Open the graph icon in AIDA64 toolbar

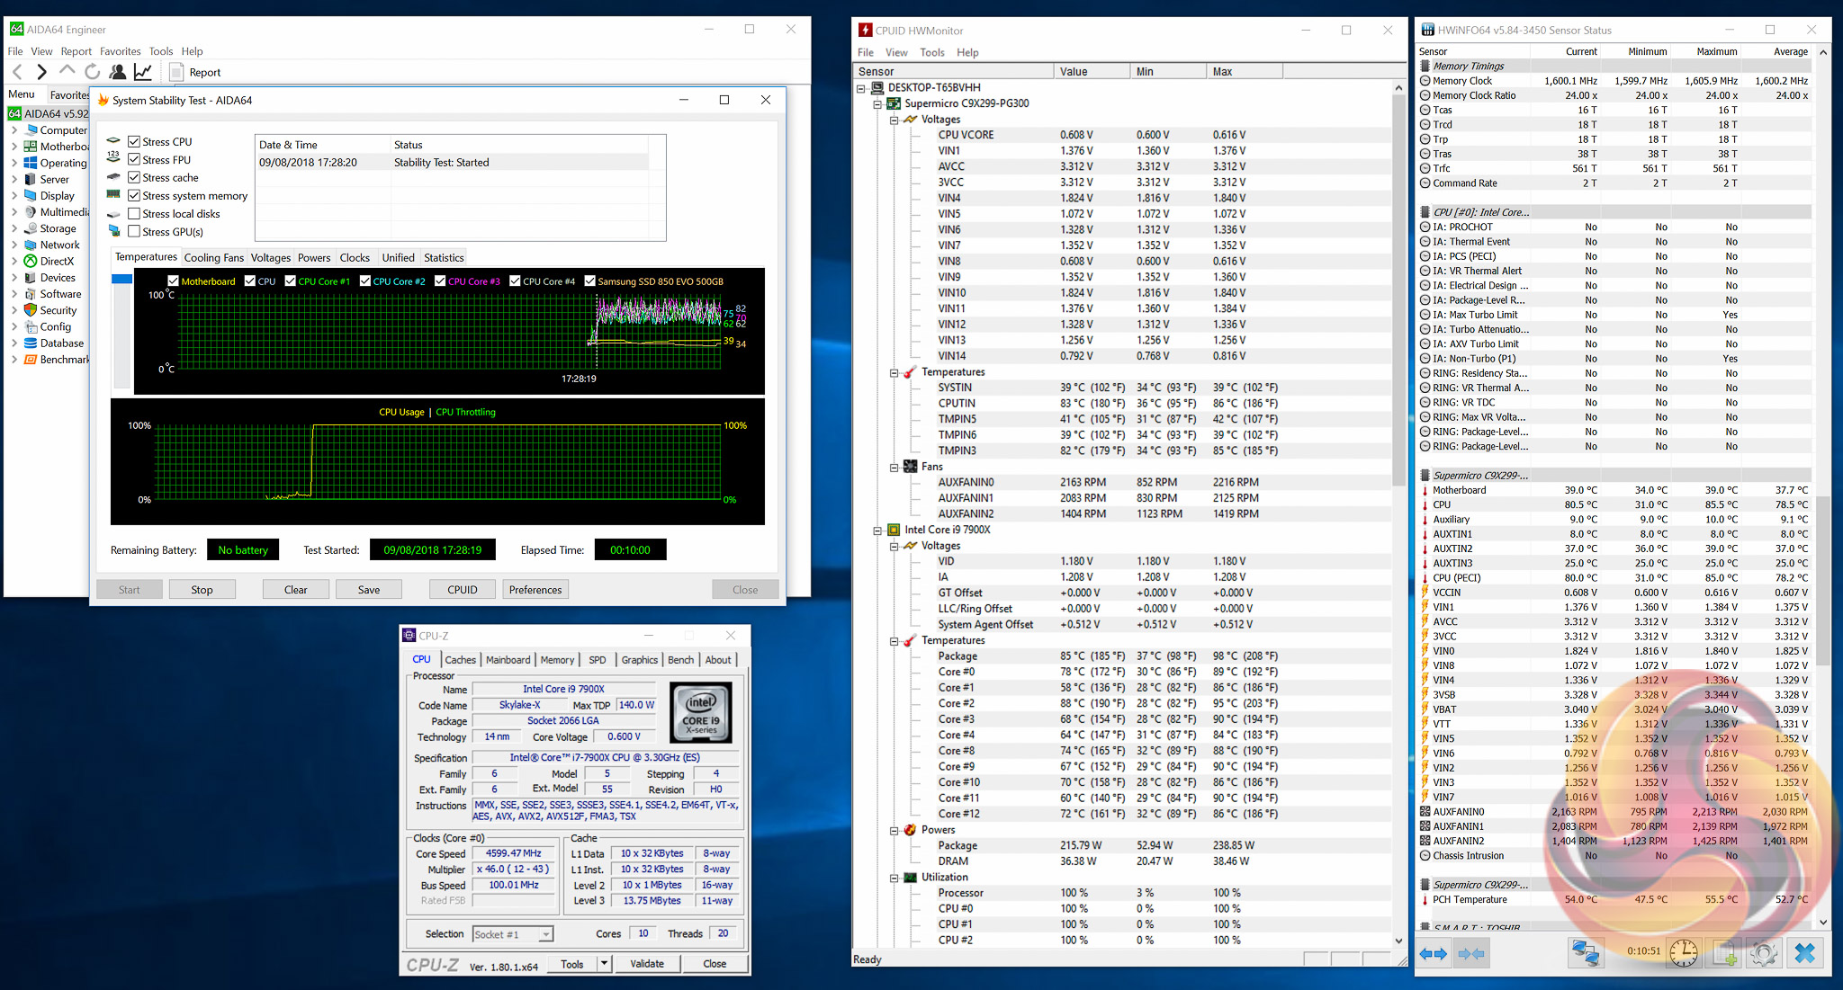(143, 72)
